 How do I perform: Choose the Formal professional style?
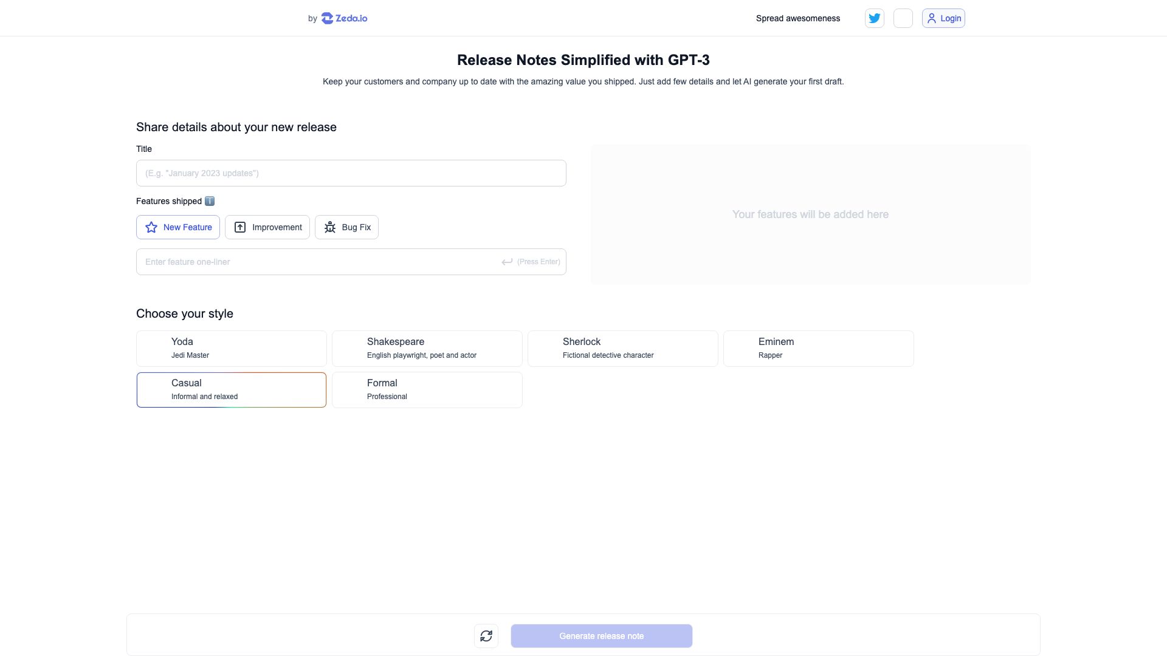pyautogui.click(x=427, y=390)
